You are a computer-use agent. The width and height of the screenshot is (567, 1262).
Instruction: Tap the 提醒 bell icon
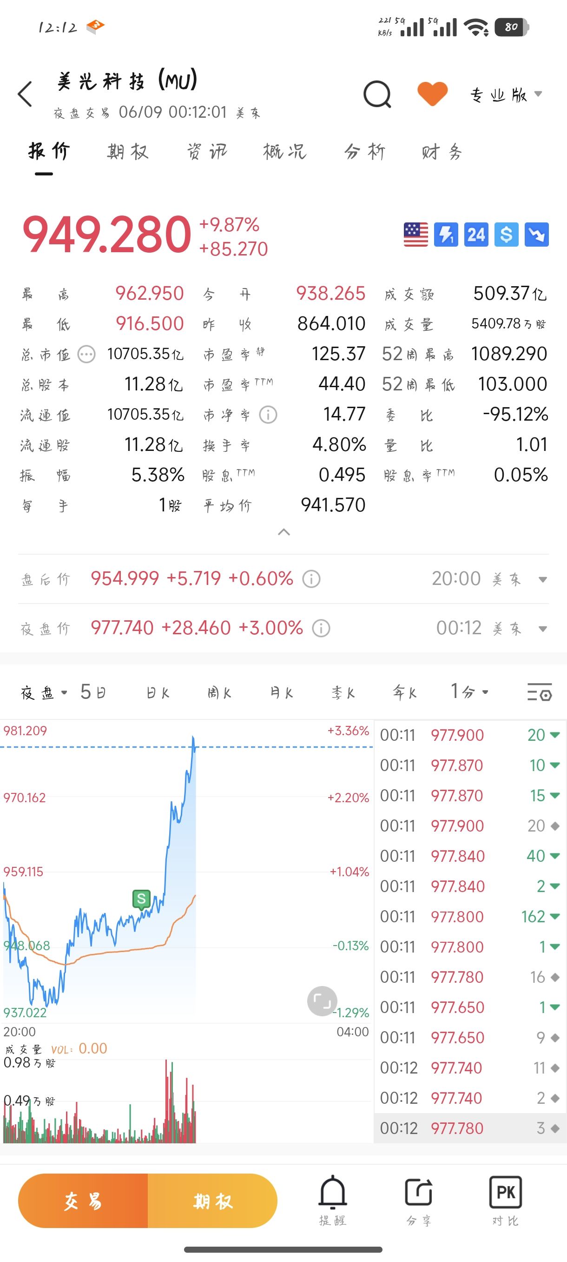[x=333, y=1200]
